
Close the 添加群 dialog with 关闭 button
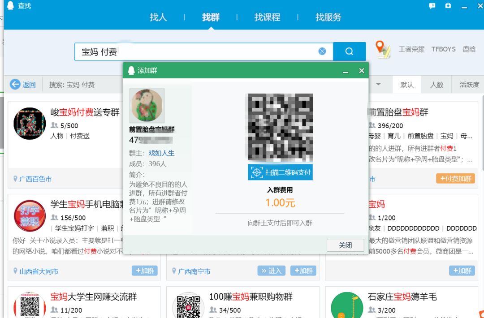coord(346,245)
